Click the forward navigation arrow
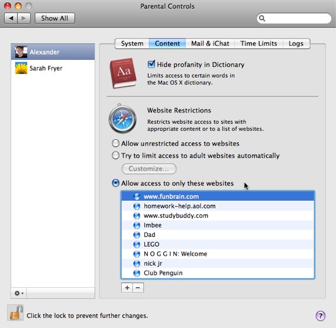The image size is (336, 328). point(24,18)
